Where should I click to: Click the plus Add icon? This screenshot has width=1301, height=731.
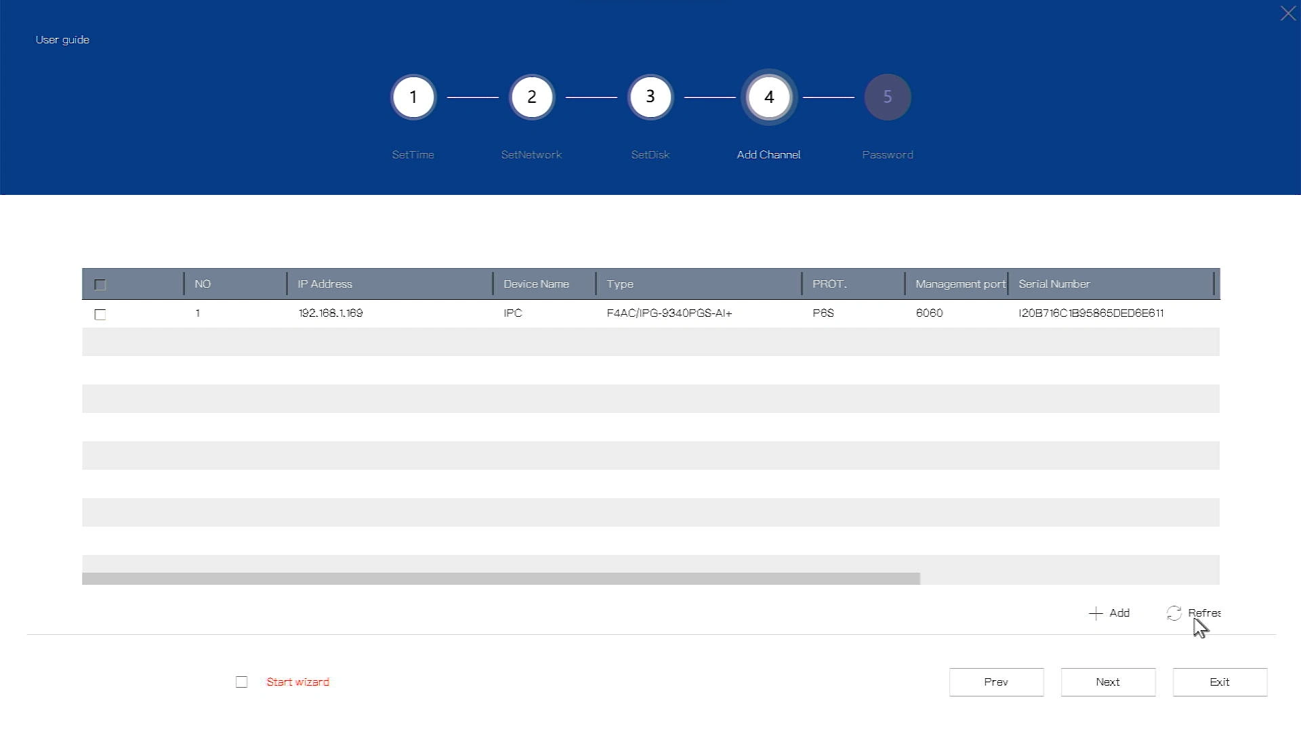click(1096, 613)
